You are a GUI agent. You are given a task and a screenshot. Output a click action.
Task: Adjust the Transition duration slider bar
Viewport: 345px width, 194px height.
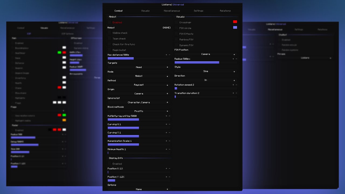(x=206, y=97)
